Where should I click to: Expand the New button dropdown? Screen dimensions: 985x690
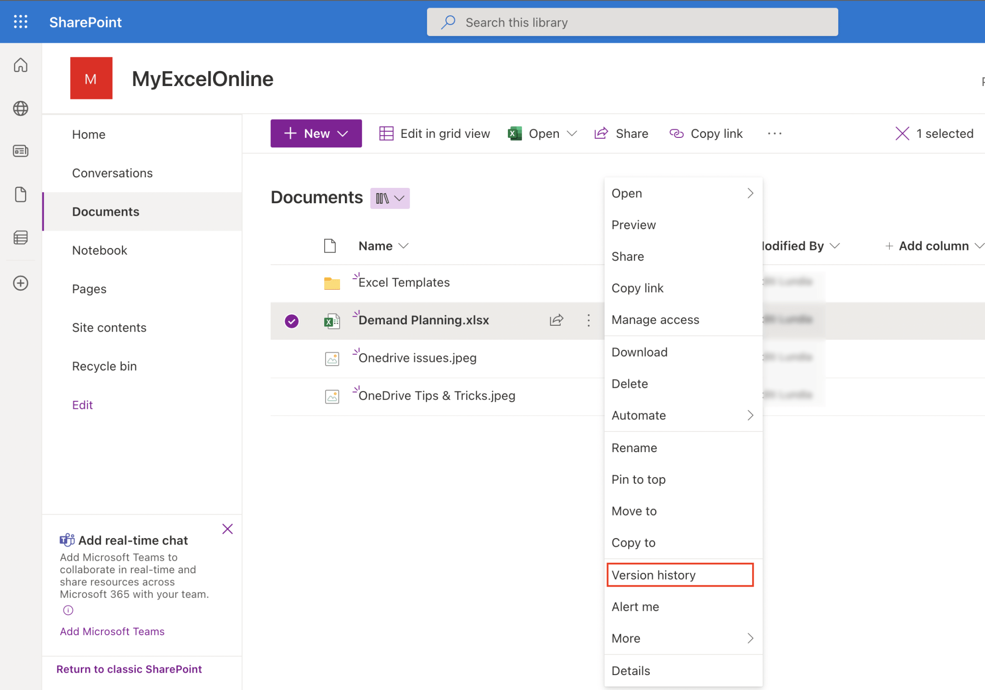[343, 133]
